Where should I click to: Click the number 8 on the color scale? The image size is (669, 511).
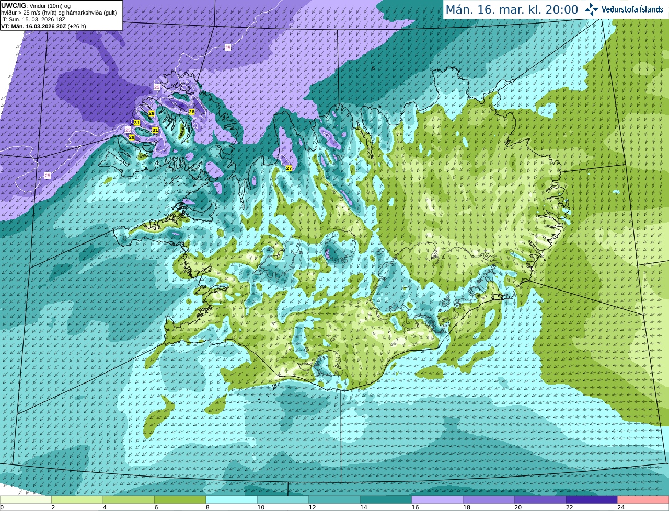(207, 507)
